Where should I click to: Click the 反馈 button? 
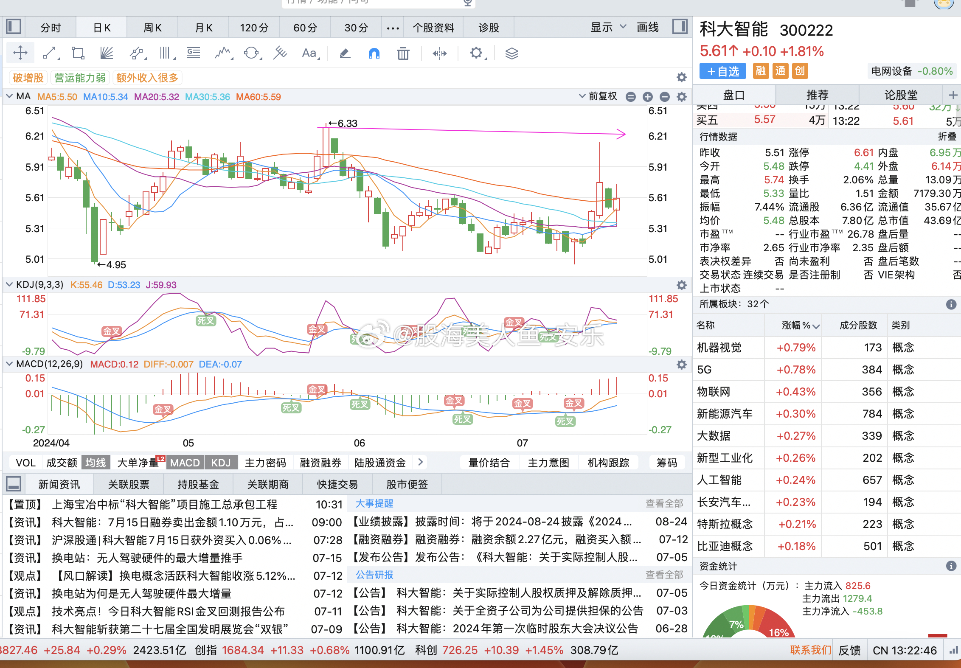[849, 650]
